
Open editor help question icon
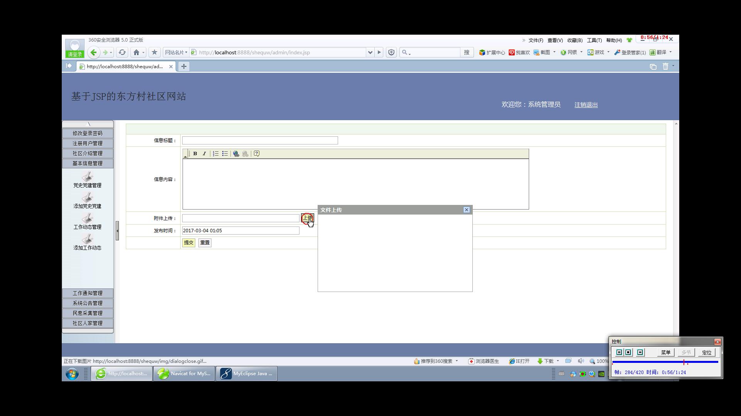[x=257, y=154]
